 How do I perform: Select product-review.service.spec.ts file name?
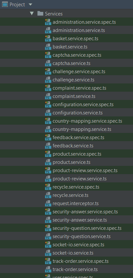85,170
